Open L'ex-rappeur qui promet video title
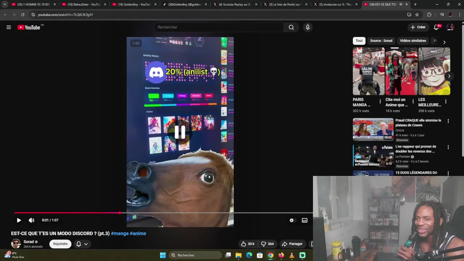 point(416,149)
